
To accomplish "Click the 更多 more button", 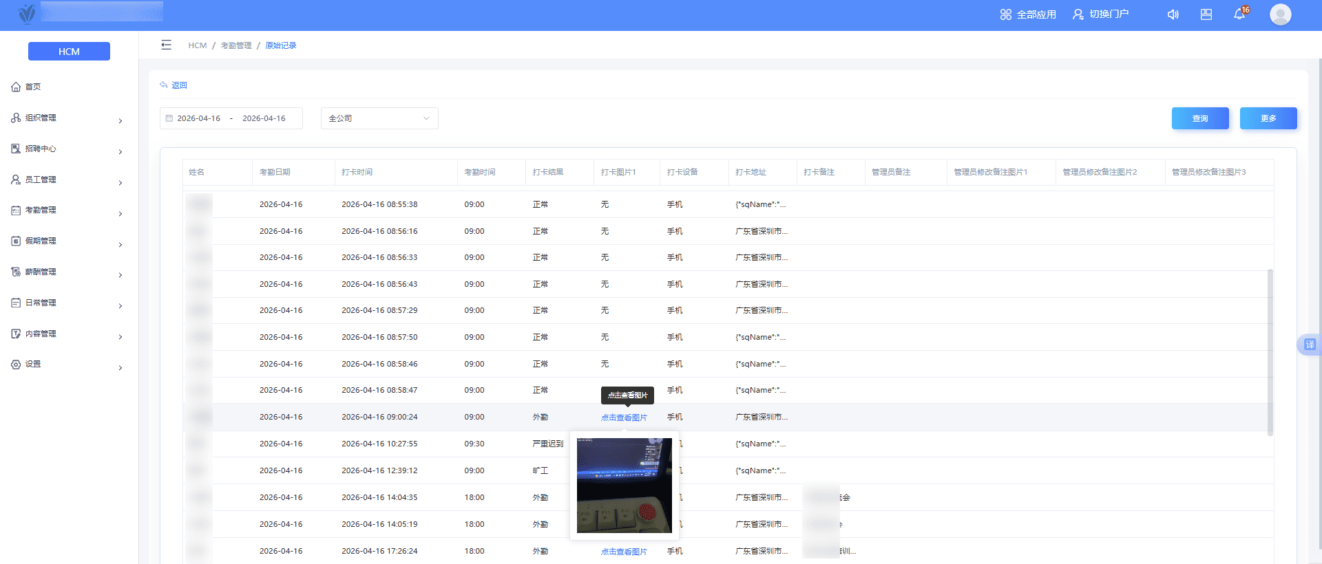I will click(1268, 118).
